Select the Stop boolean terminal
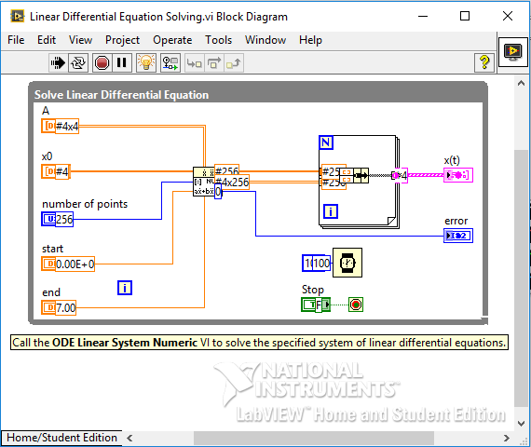 (316, 305)
